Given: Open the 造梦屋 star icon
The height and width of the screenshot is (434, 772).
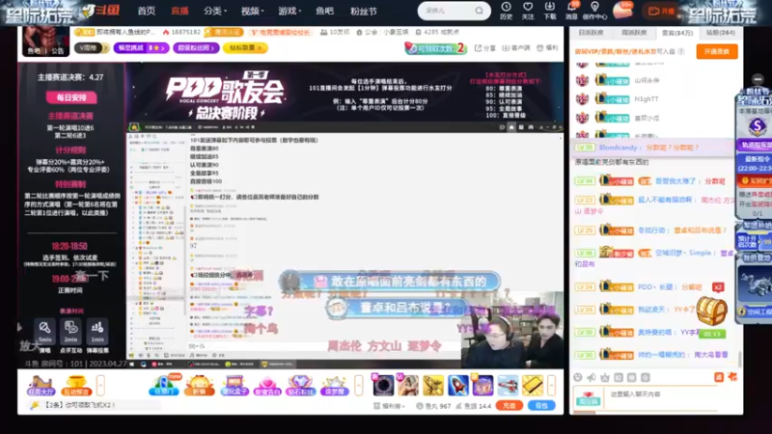Looking at the screenshot, I should 334,385.
